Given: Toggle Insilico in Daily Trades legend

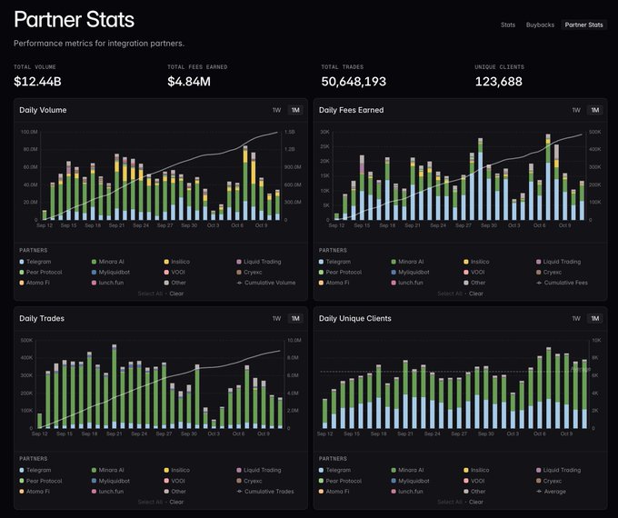Looking at the screenshot, I should pos(177,471).
